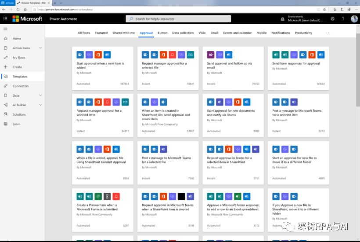The image size is (360, 242).
Task: Open browser settings ellipsis menu
Action: 356,9
